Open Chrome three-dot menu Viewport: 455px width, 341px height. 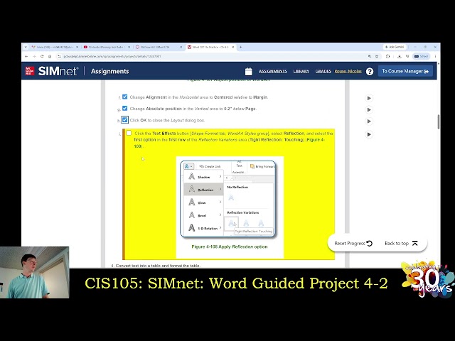[x=435, y=56]
